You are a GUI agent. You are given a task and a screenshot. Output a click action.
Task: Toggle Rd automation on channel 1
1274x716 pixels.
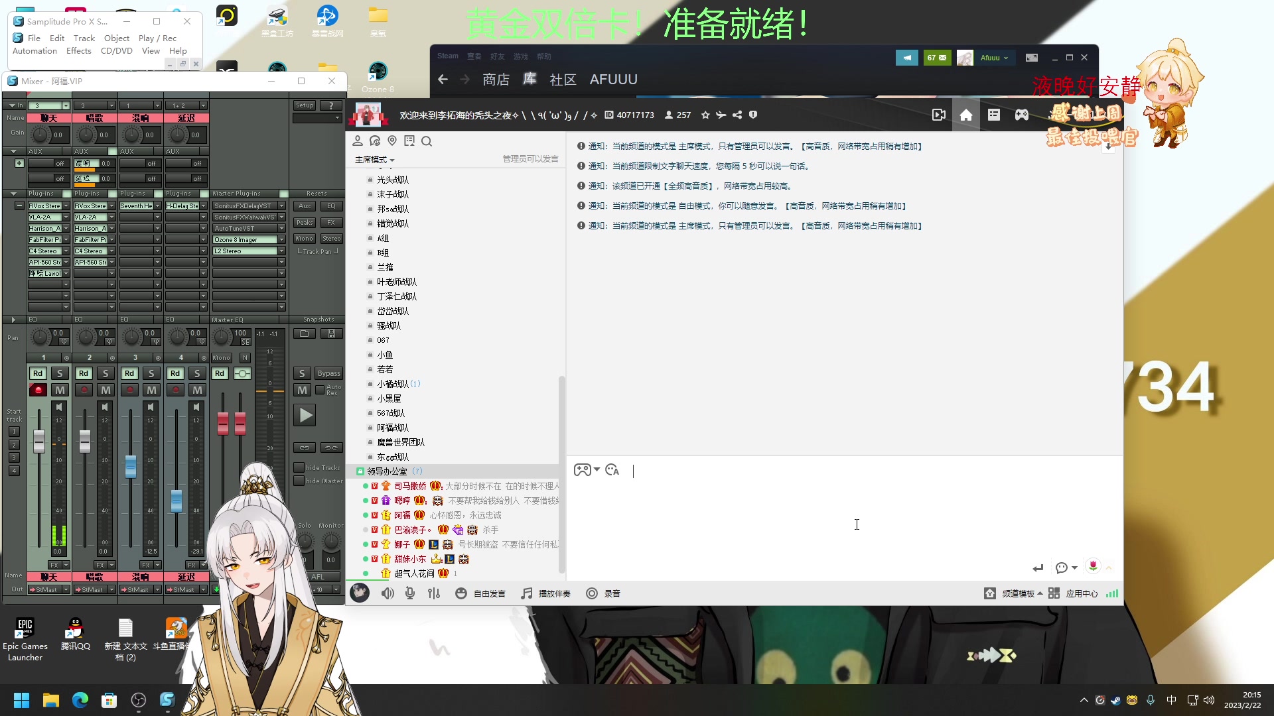[38, 373]
